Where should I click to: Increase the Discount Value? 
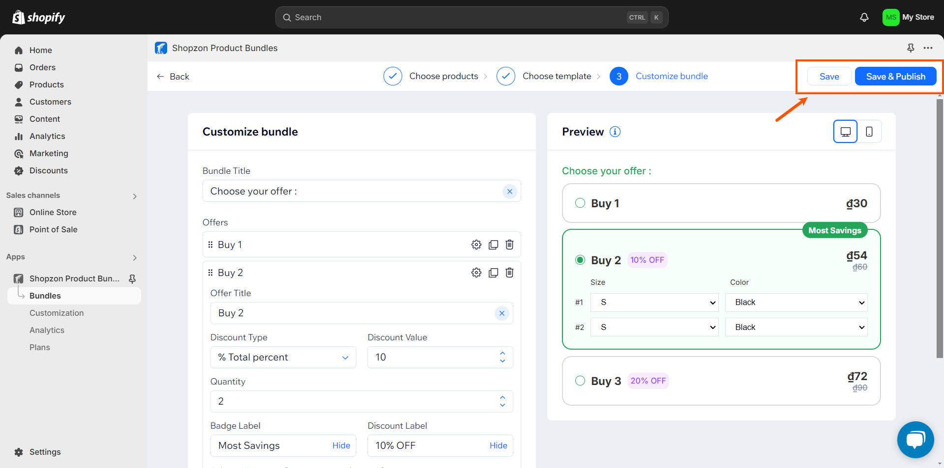pos(502,353)
